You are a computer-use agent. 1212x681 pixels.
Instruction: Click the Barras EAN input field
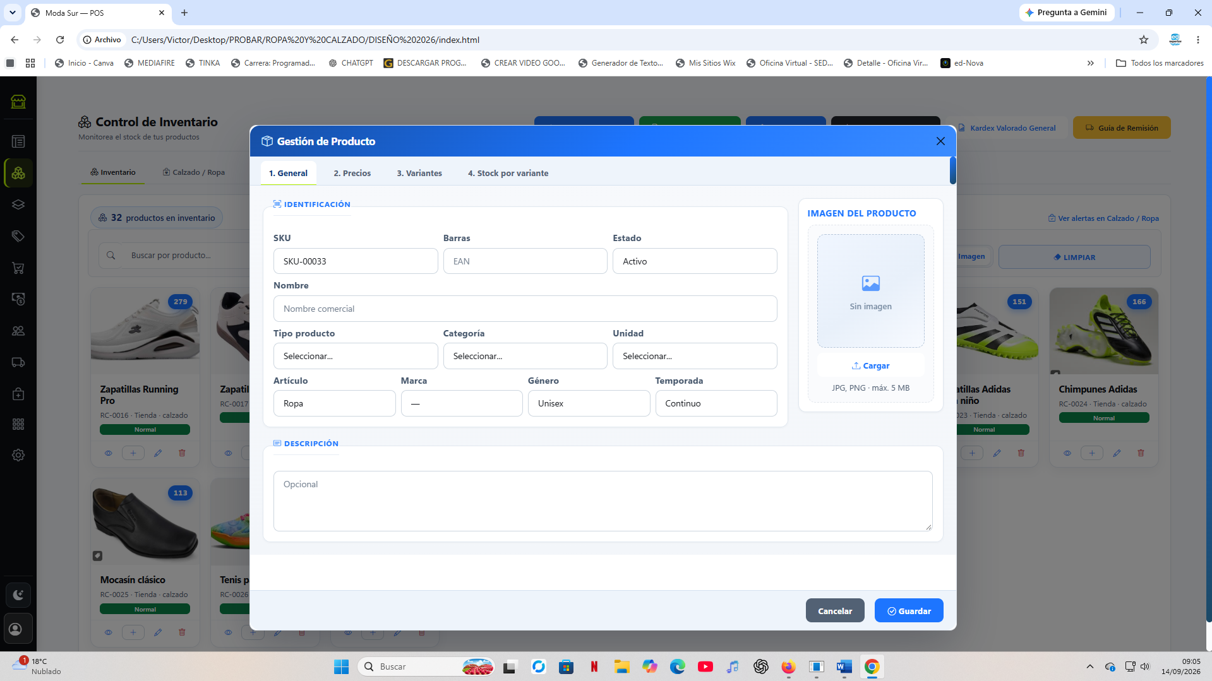point(525,261)
